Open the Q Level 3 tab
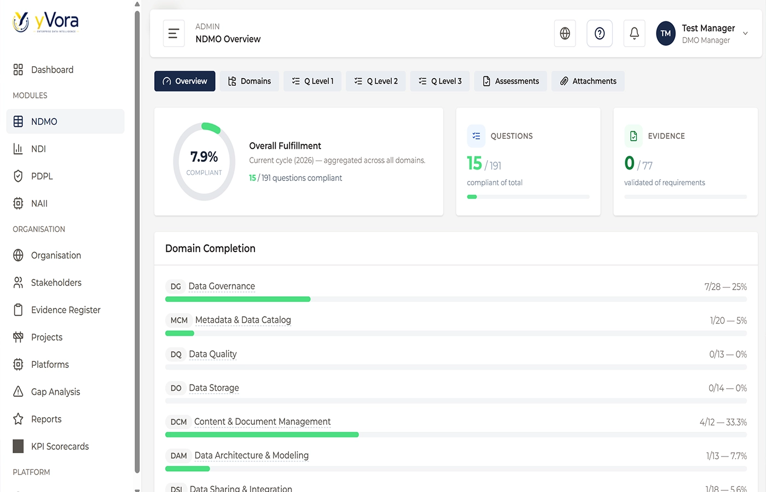This screenshot has width=766, height=492. [x=440, y=81]
